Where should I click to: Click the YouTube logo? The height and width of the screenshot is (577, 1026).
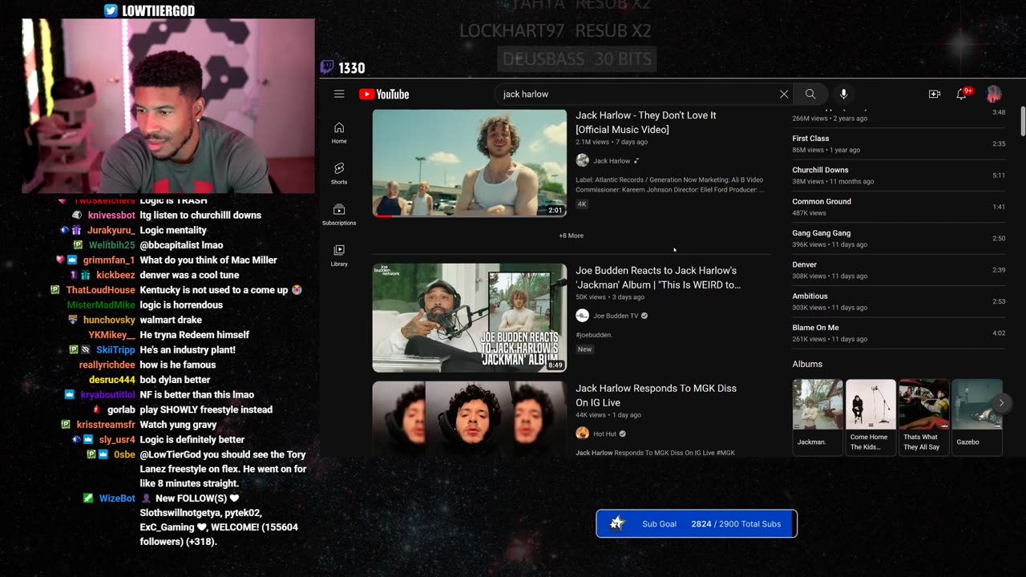click(384, 95)
